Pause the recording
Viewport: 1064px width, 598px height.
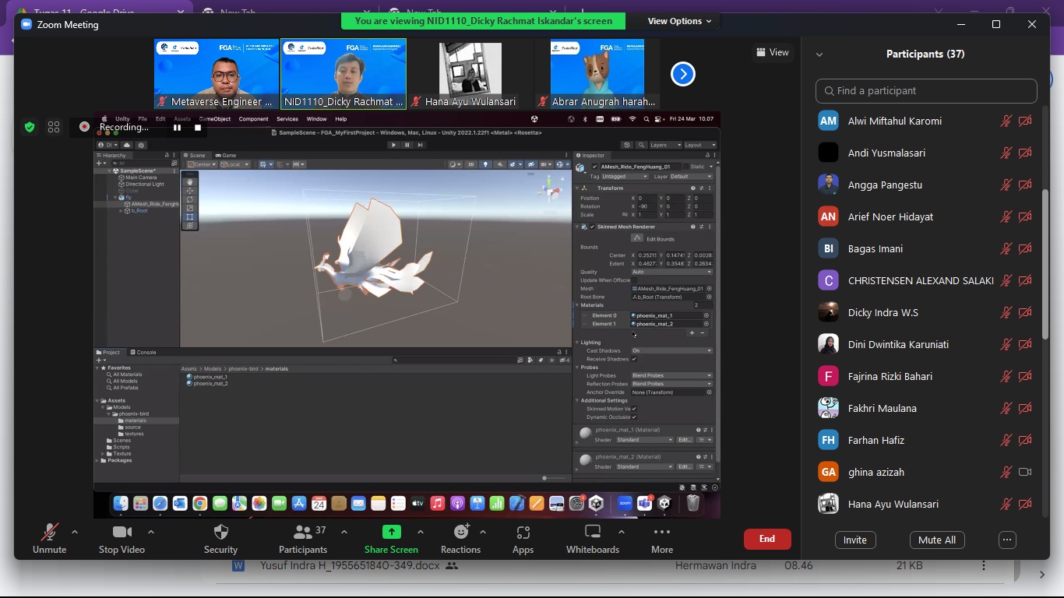click(x=178, y=128)
